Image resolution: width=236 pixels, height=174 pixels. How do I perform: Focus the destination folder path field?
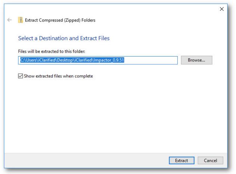click(97, 60)
